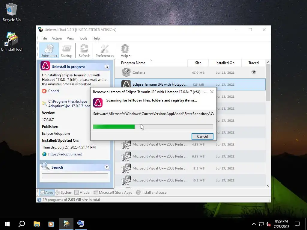Click the traced eye icon for Cortana
Viewport: 307px width, 230px height.
[254, 72]
